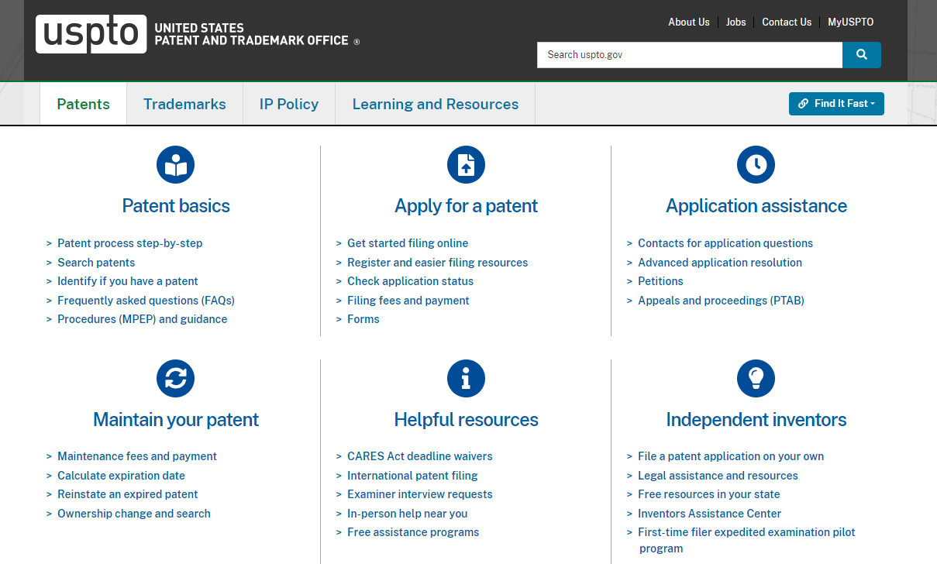The image size is (937, 564).
Task: Open First-time filer expedited examination pilot program
Action: (746, 541)
